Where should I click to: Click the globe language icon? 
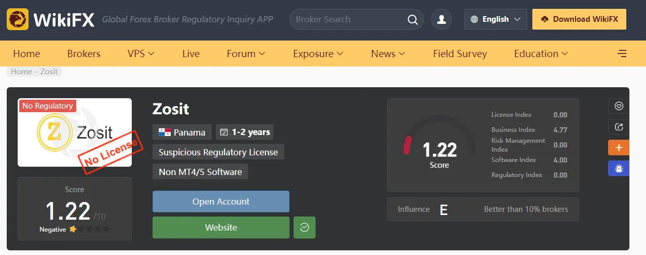pos(474,19)
